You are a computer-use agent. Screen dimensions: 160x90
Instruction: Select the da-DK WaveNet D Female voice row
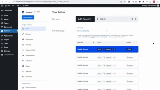pyautogui.click(x=107, y=57)
